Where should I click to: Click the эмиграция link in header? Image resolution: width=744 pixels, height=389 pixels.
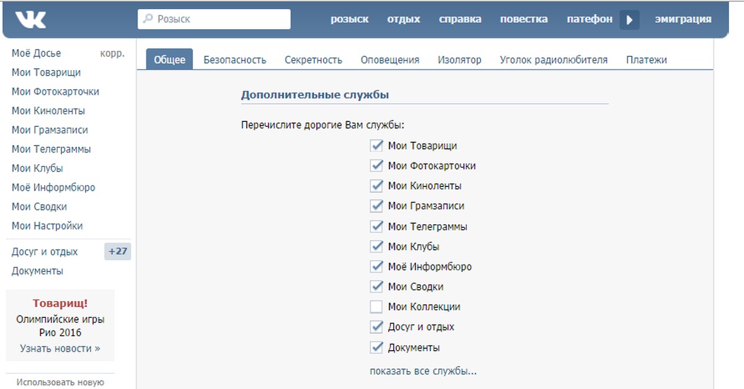[683, 19]
